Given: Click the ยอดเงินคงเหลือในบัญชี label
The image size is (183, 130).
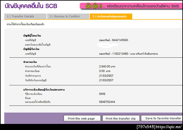Looking at the screenshot, I should tap(38, 45).
